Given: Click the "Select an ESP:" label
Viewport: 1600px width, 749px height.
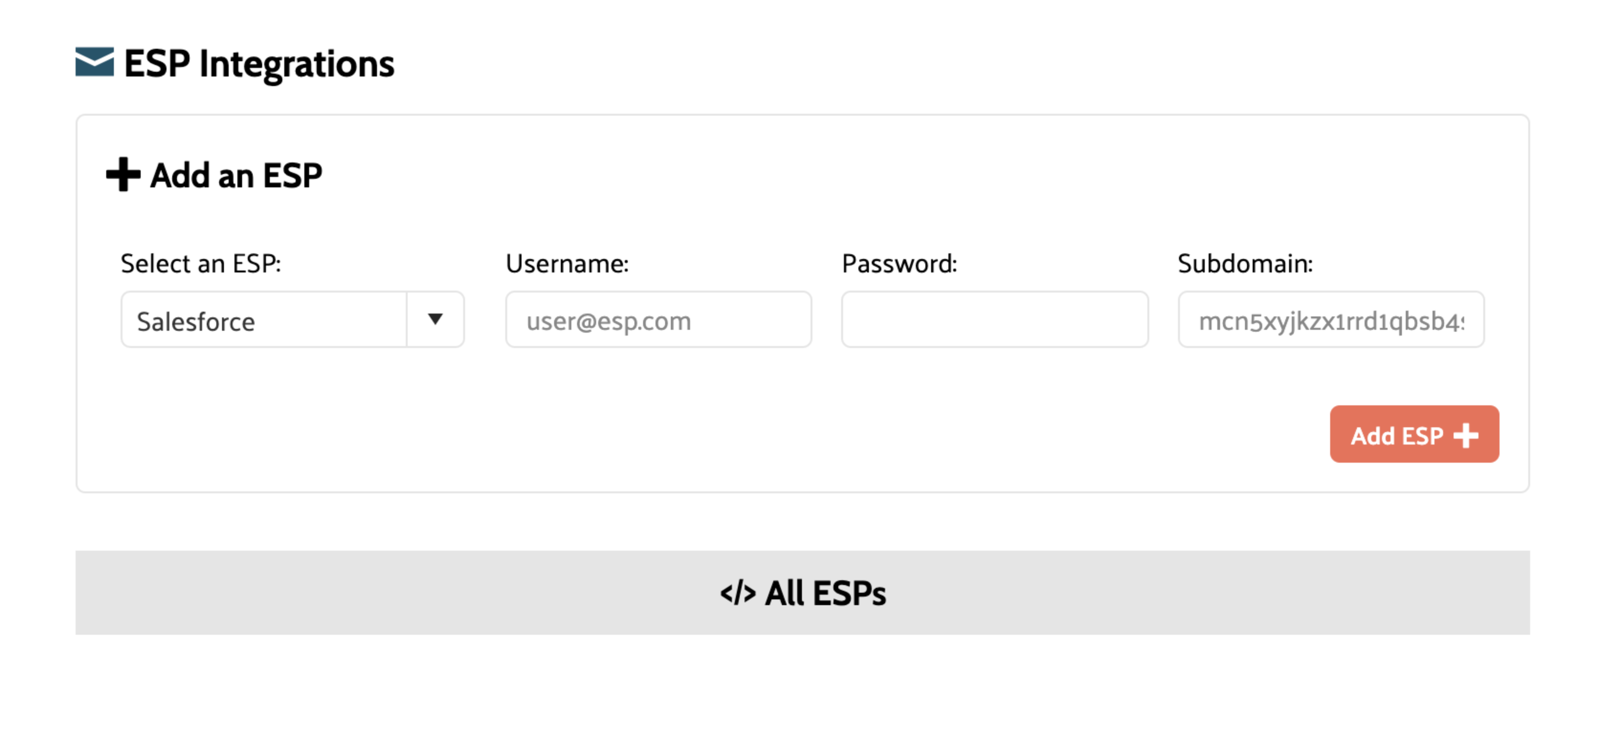Looking at the screenshot, I should pos(200,264).
